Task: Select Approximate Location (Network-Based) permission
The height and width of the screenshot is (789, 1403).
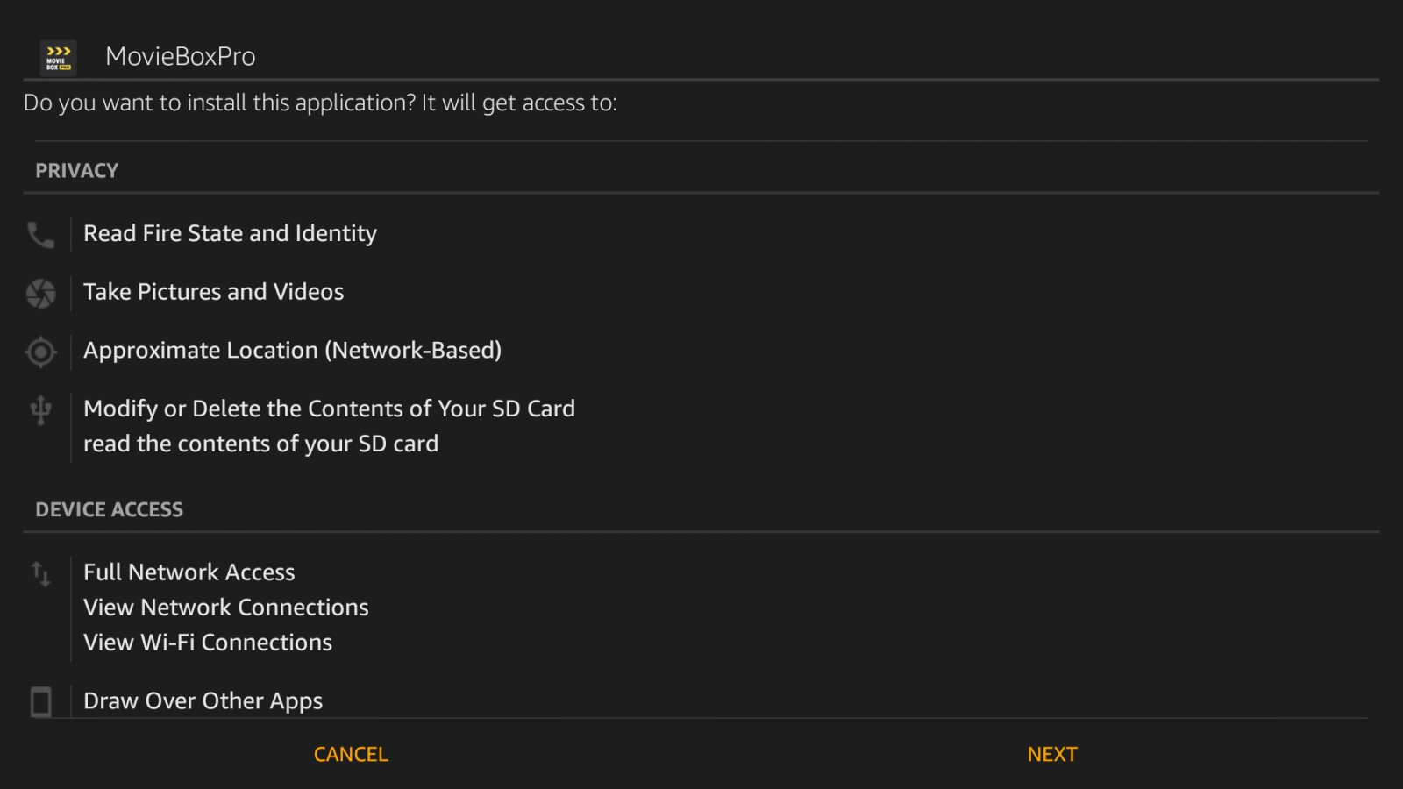Action: point(292,351)
